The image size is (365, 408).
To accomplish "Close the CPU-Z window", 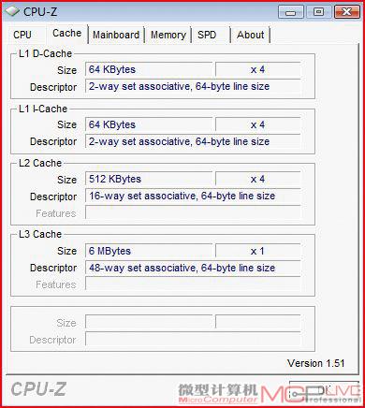I will tap(346, 12).
